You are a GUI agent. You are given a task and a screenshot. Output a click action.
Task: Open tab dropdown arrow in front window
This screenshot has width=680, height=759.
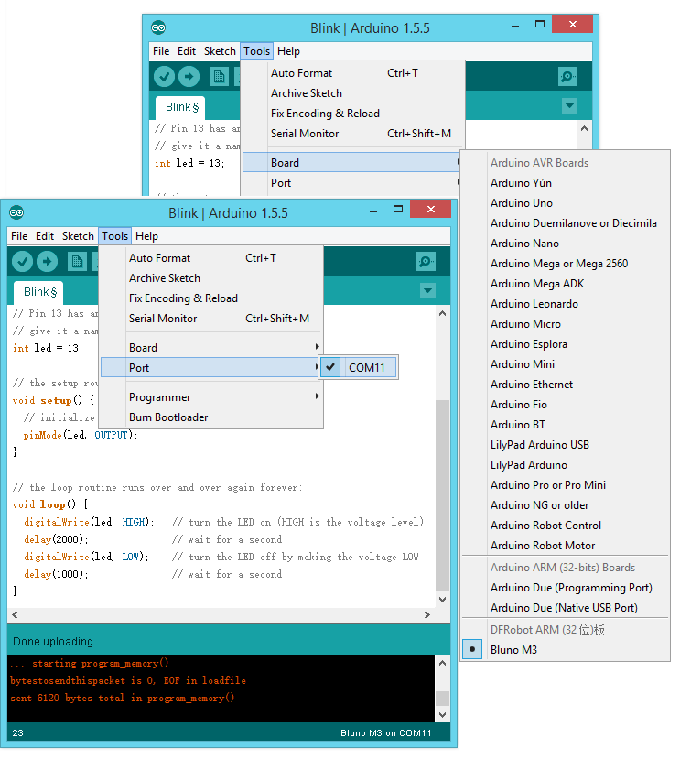(x=427, y=291)
